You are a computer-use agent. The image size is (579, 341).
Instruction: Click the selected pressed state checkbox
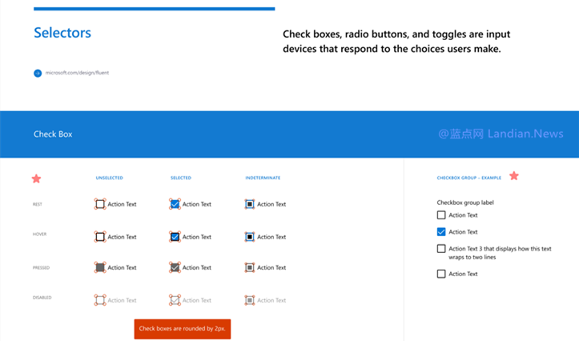(175, 267)
